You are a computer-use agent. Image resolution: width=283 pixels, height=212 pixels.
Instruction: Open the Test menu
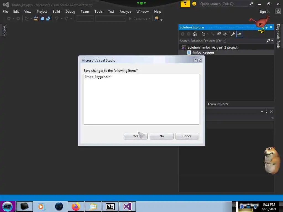pyautogui.click(x=111, y=12)
